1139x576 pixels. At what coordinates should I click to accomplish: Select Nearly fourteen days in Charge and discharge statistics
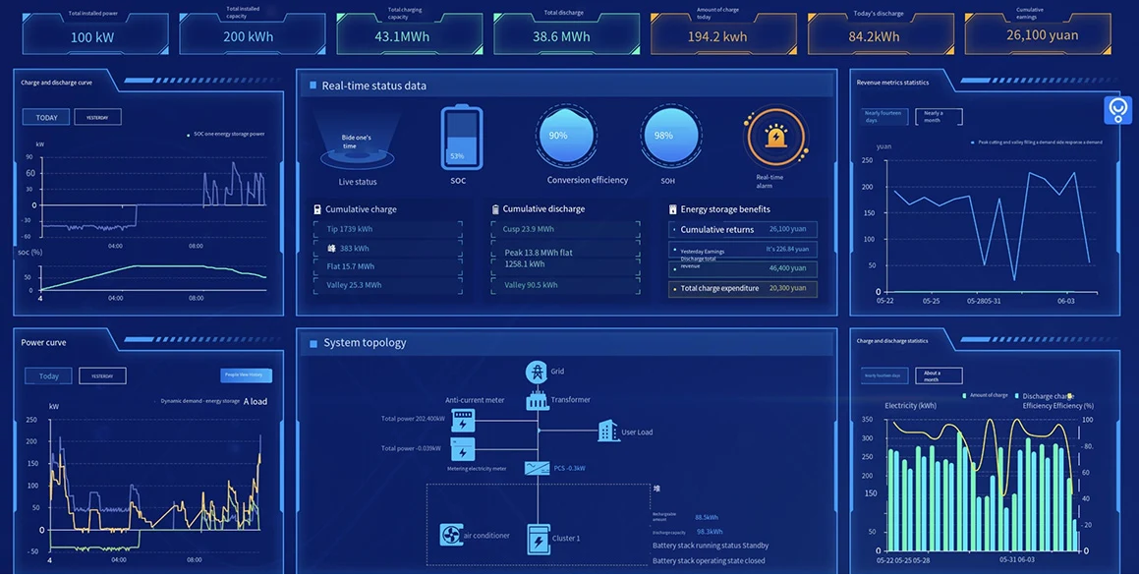click(884, 375)
